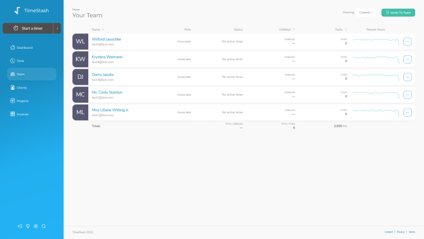The image size is (424, 239).
Task: Click the Role column header
Action: pos(187,30)
